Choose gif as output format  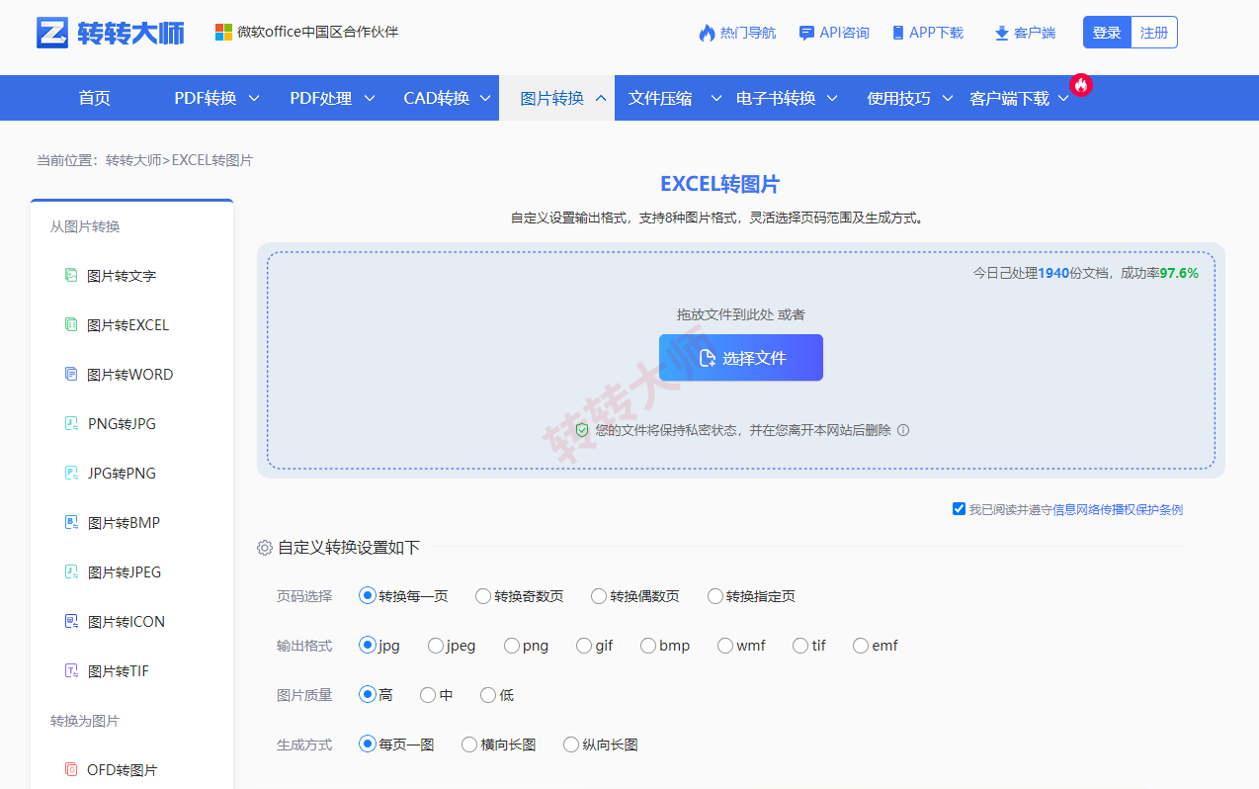pos(584,646)
